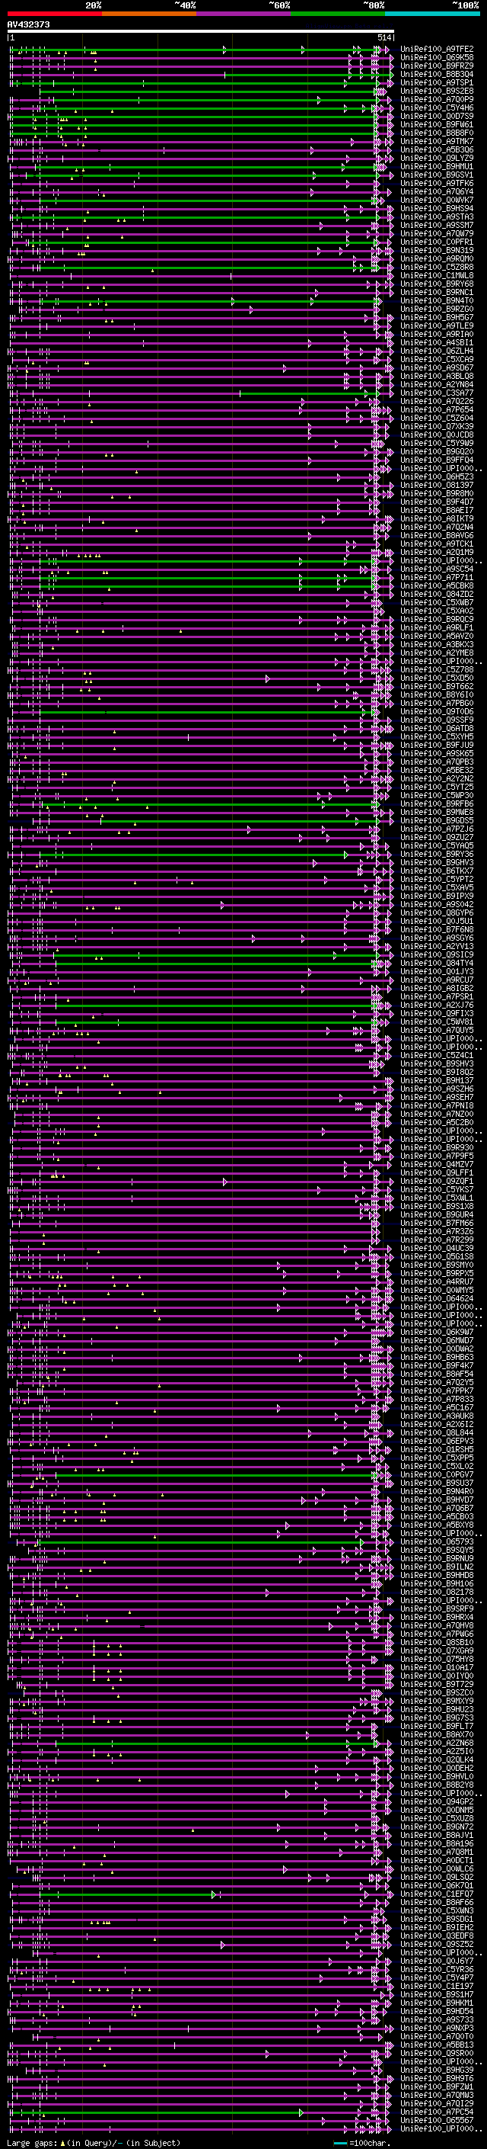Select label UniRef100_A9STA3
487x2149 pixels.
437,217
